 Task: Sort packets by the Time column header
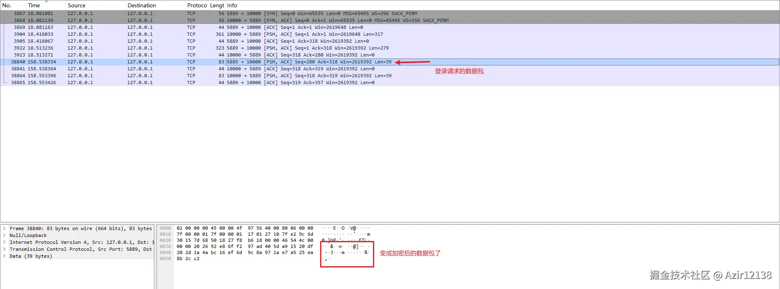(46, 5)
